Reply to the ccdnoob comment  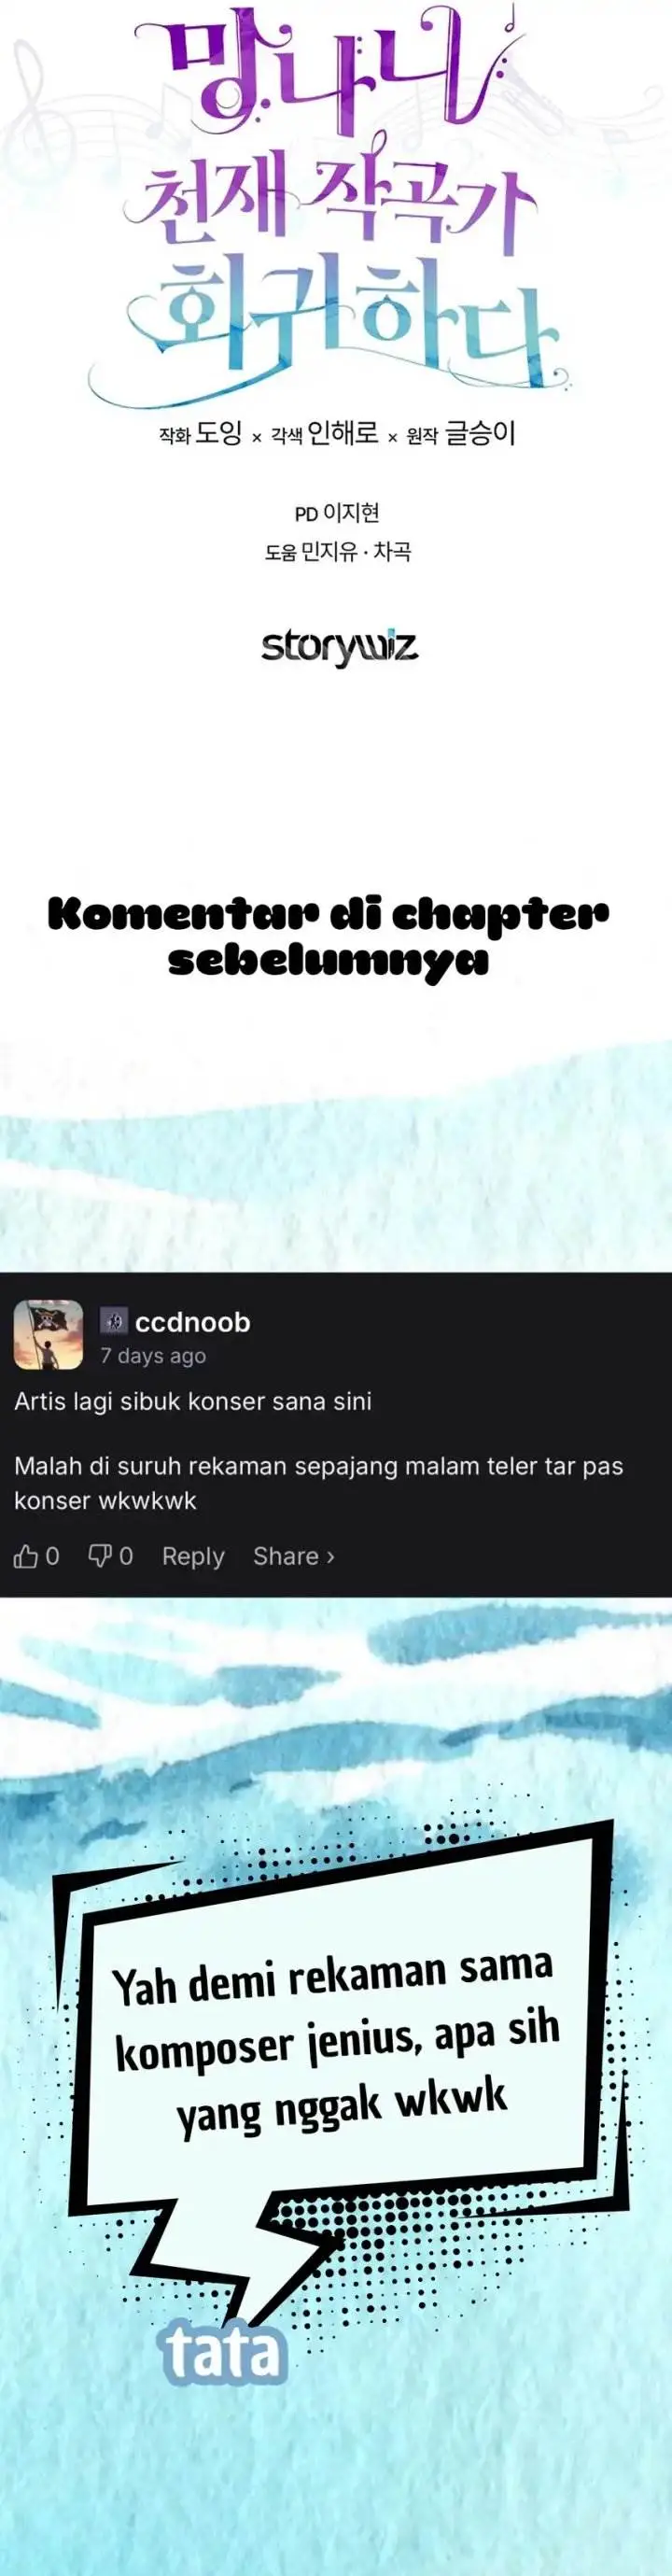pos(193,1556)
